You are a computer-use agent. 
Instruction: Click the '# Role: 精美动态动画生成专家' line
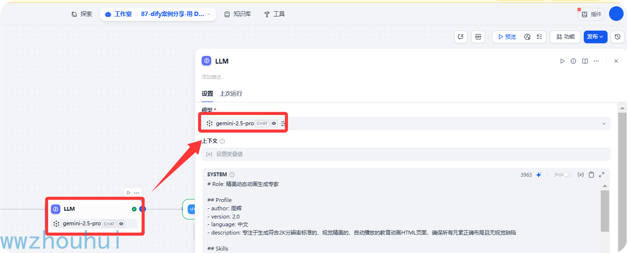[x=243, y=184]
